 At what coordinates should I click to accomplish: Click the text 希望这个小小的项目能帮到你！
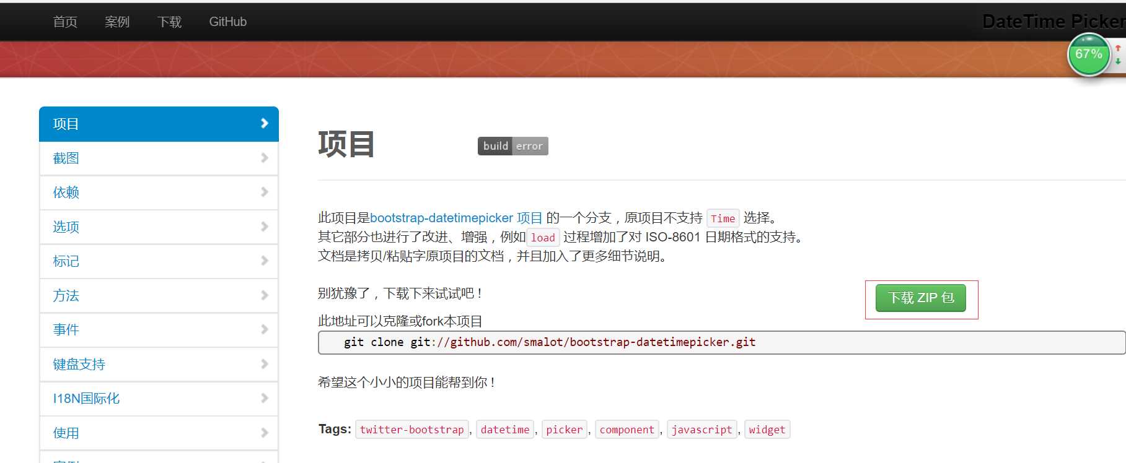[408, 383]
